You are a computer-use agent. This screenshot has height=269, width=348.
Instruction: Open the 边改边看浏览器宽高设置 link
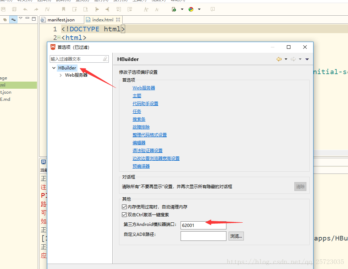pyautogui.click(x=156, y=159)
